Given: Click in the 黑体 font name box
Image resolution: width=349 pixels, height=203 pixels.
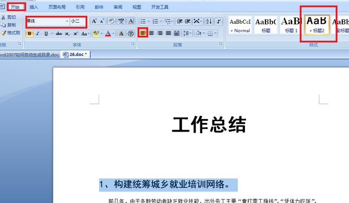Looking at the screenshot, I should point(46,21).
